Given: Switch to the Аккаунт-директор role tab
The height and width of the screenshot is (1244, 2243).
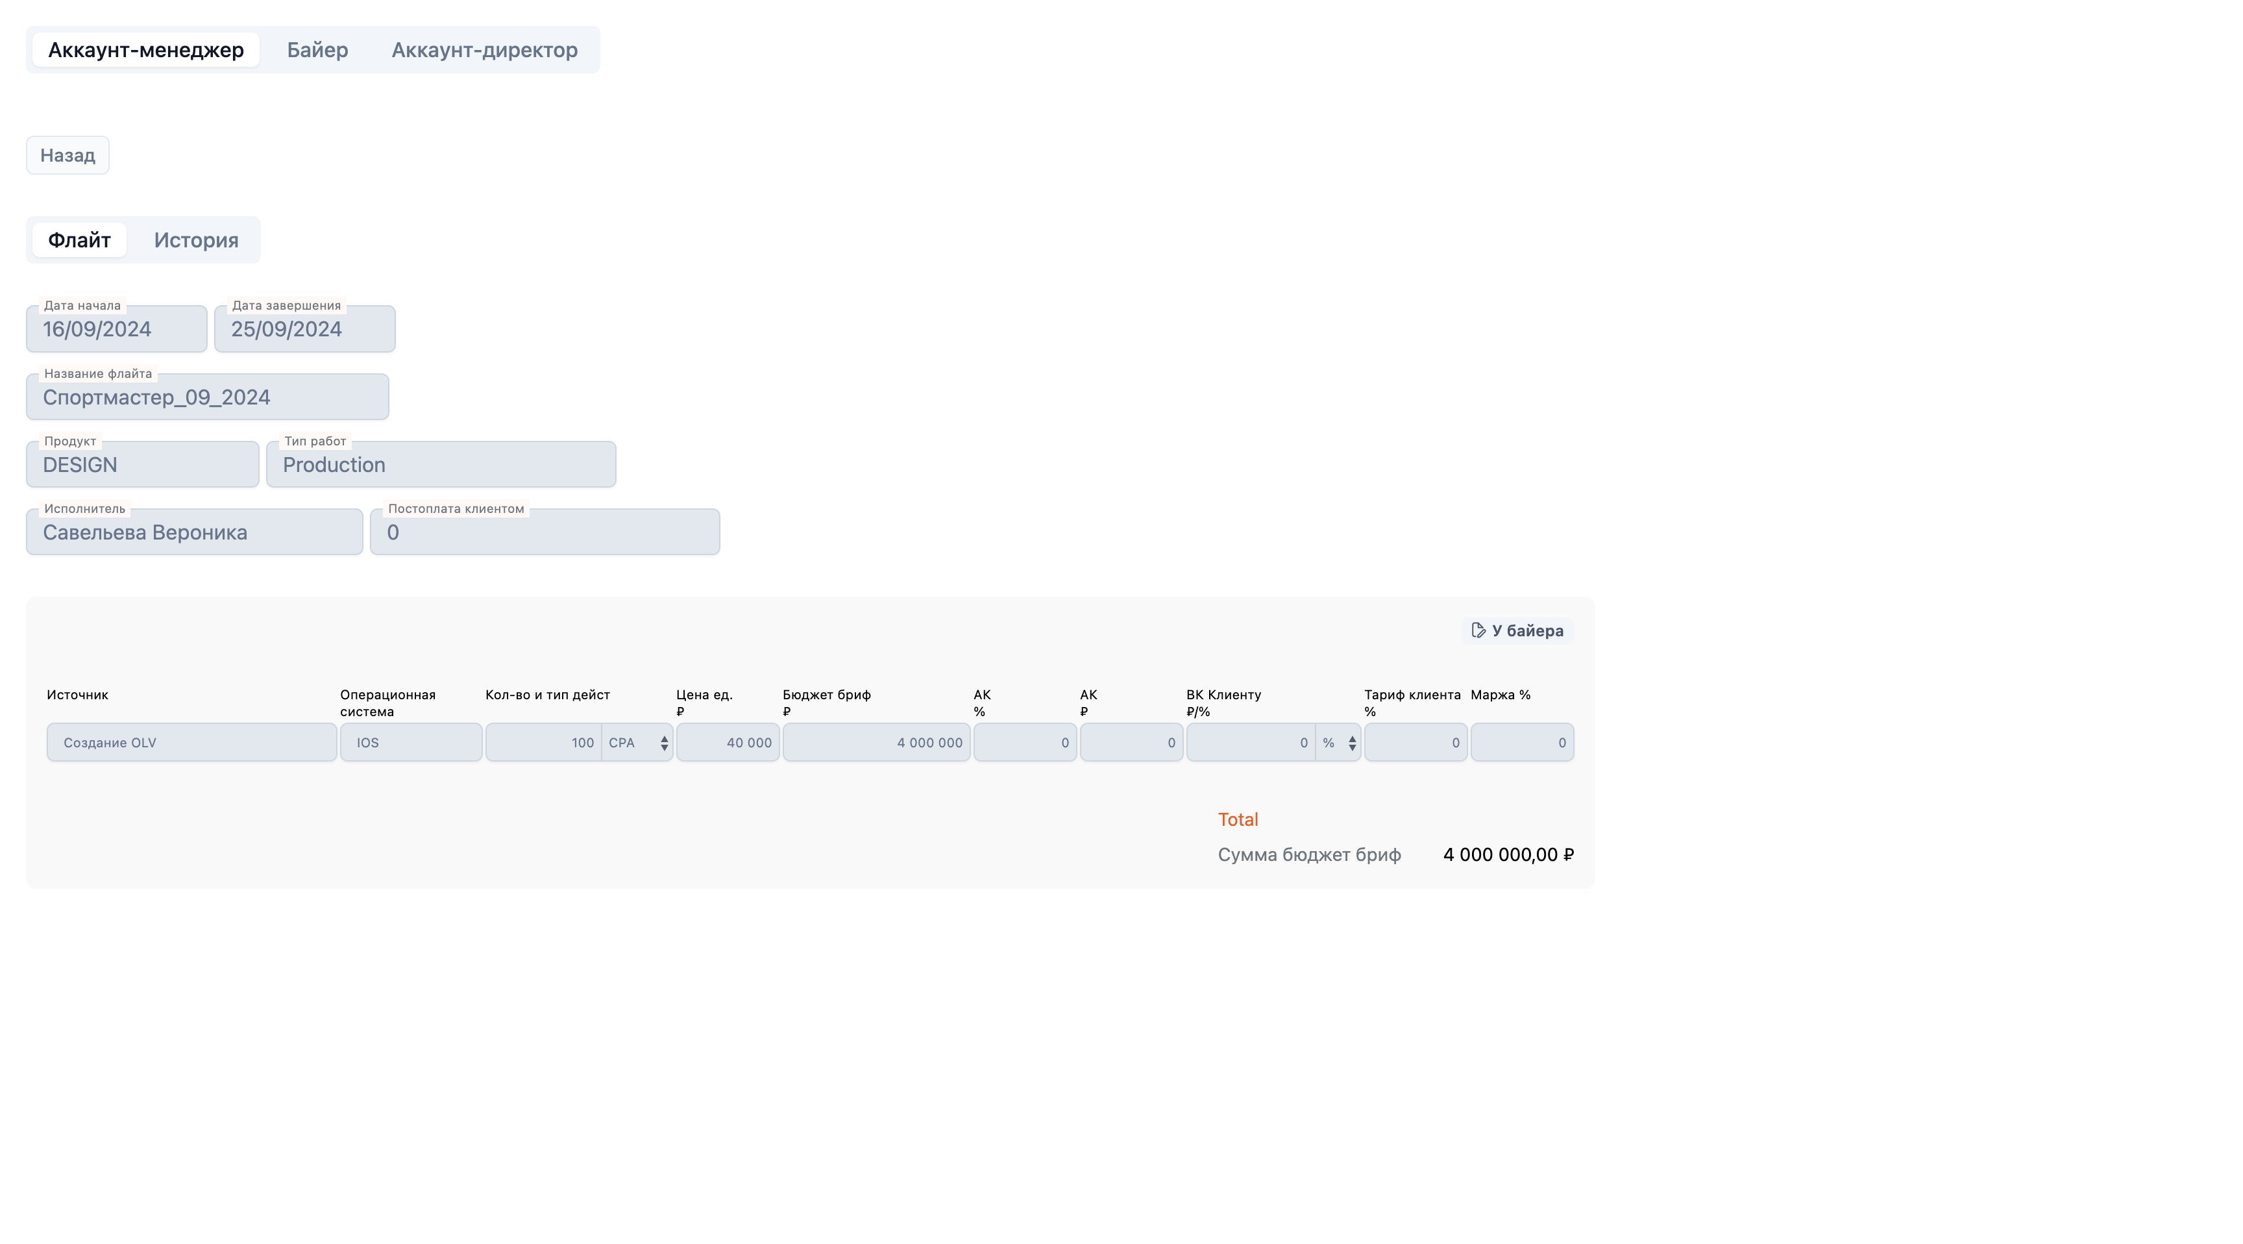Looking at the screenshot, I should pos(484,49).
